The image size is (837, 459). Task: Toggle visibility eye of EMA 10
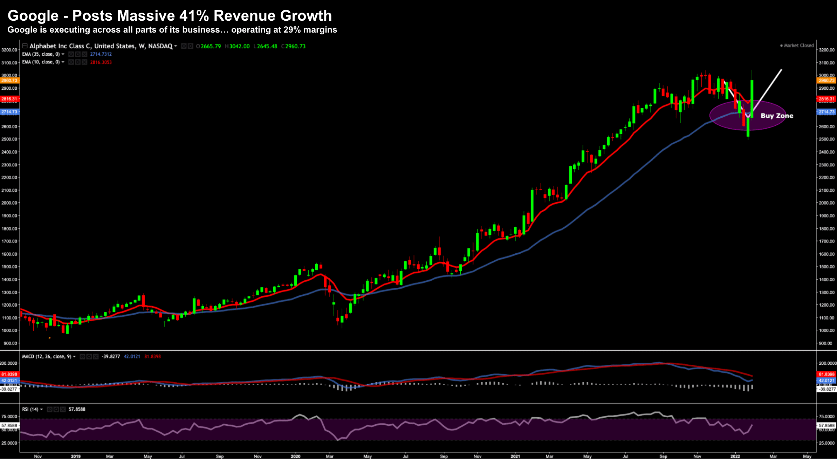[x=71, y=62]
